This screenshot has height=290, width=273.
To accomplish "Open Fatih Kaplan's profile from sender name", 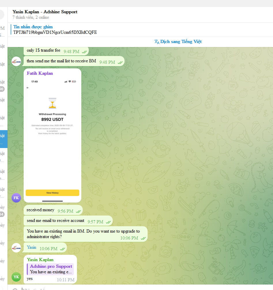I will click(x=40, y=73).
